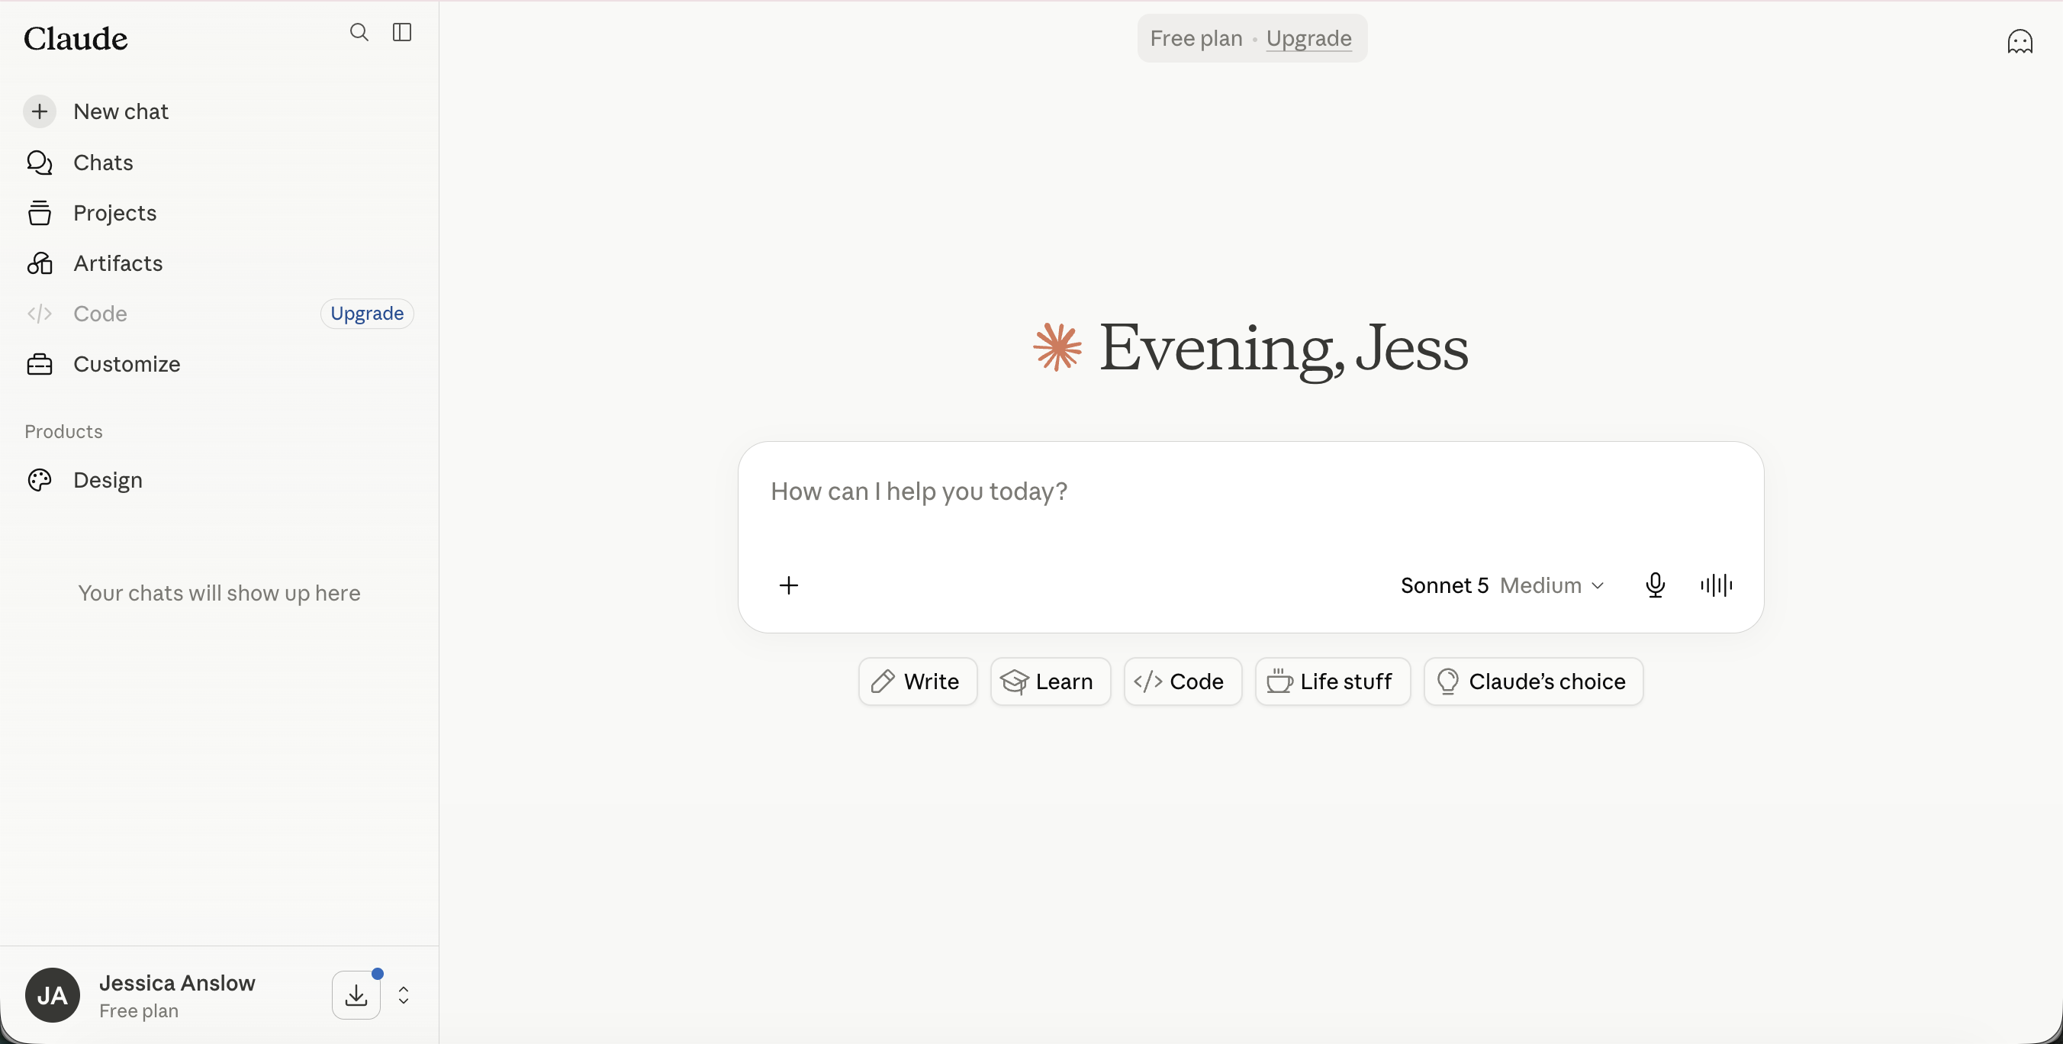Click the graduation cap icon on Learn chip
2063x1044 pixels.
tap(1014, 681)
